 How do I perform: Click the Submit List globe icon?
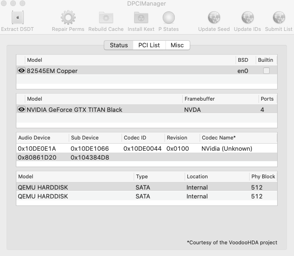(x=279, y=17)
